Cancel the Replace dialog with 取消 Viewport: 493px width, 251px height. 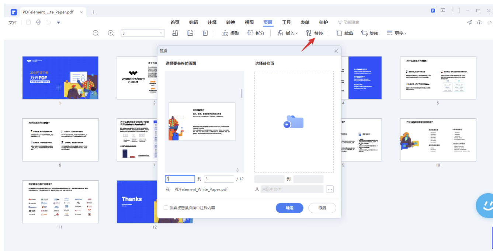[322, 208]
